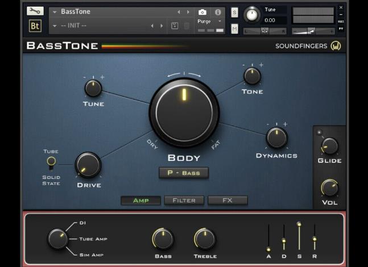368x267 pixels.
Task: Click the Dry label near Body knob
Action: click(152, 144)
